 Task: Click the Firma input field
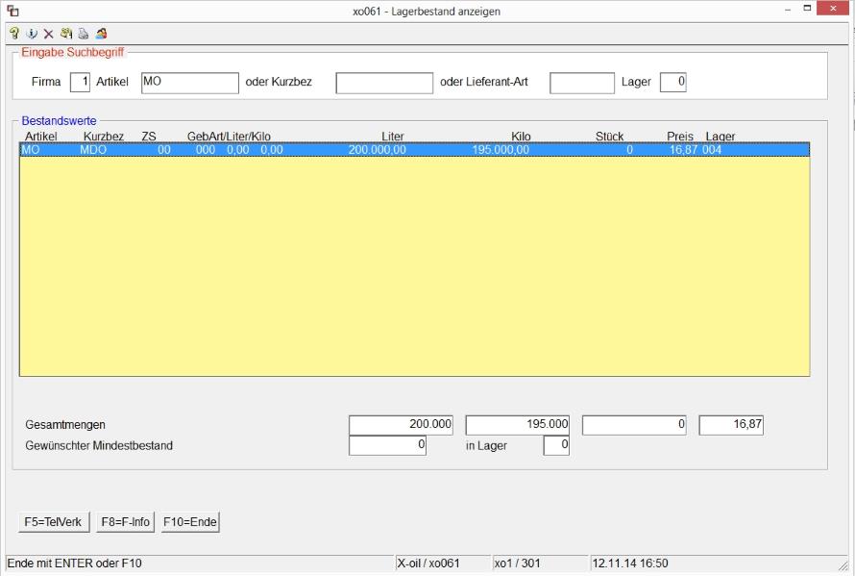pos(80,83)
